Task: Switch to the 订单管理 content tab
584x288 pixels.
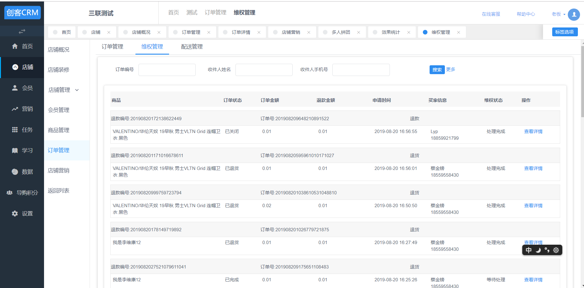Action: [x=112, y=47]
